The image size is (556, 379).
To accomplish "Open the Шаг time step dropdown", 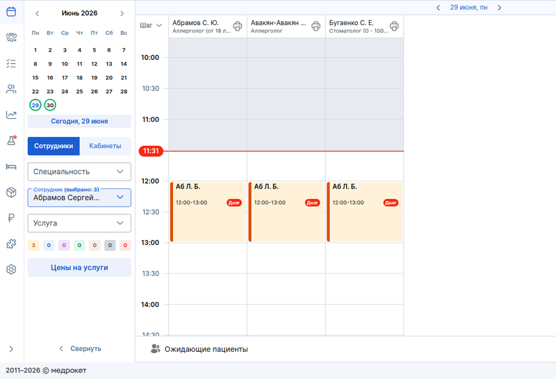I will 151,25.
